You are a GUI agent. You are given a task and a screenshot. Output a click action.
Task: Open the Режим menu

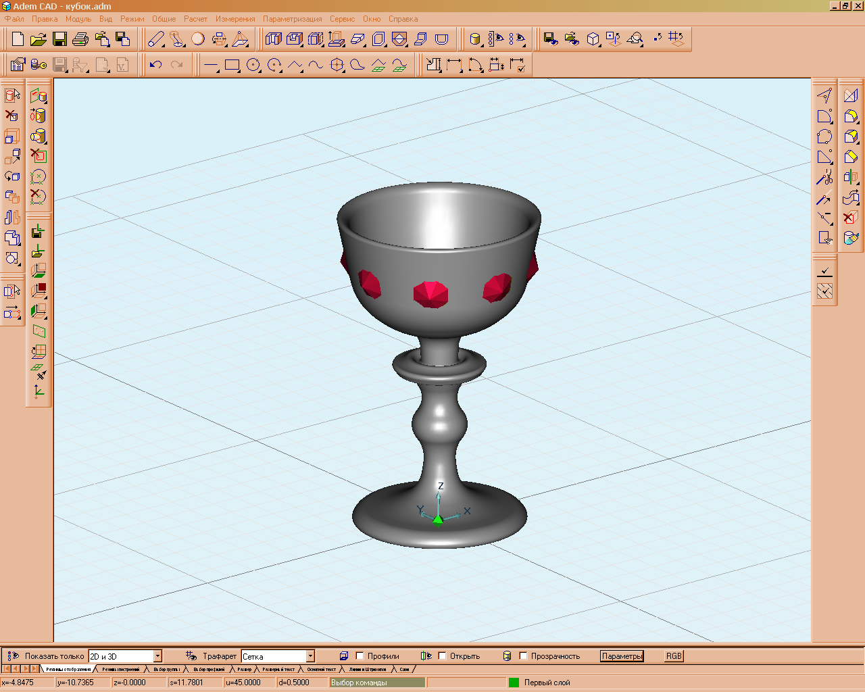[132, 19]
